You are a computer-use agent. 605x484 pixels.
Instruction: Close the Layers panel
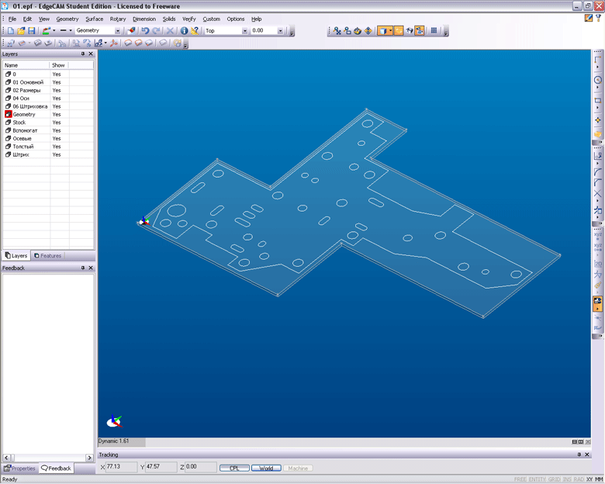tap(91, 54)
